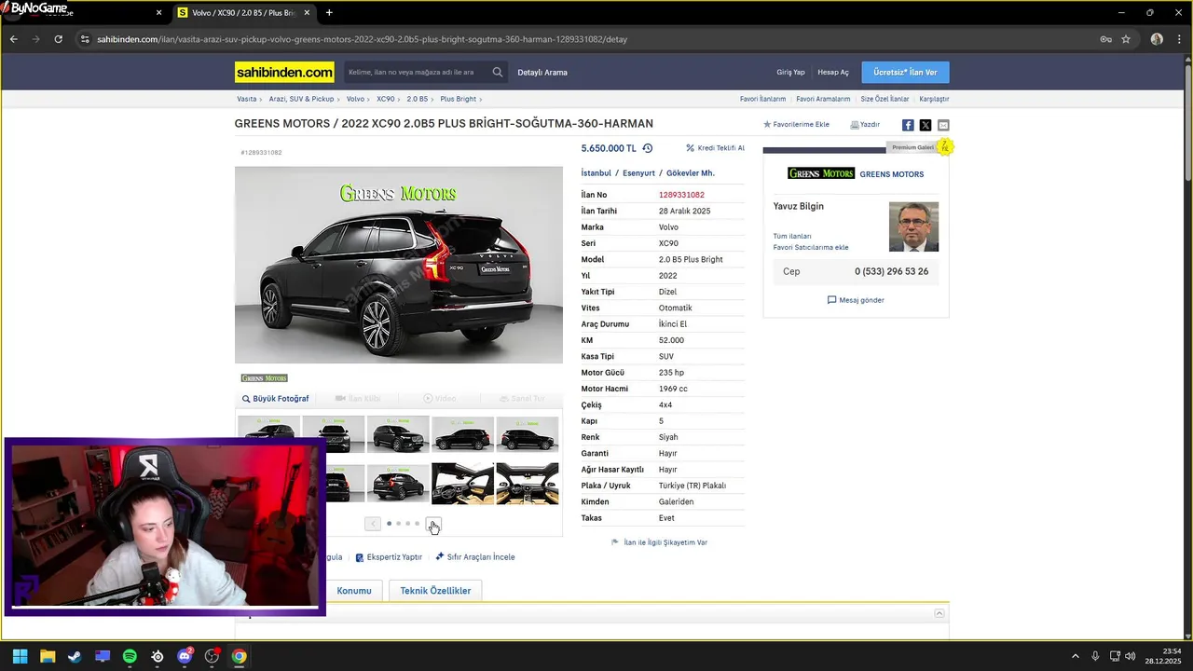Select the fourth thumbnail page dot
The height and width of the screenshot is (671, 1193).
[417, 524]
